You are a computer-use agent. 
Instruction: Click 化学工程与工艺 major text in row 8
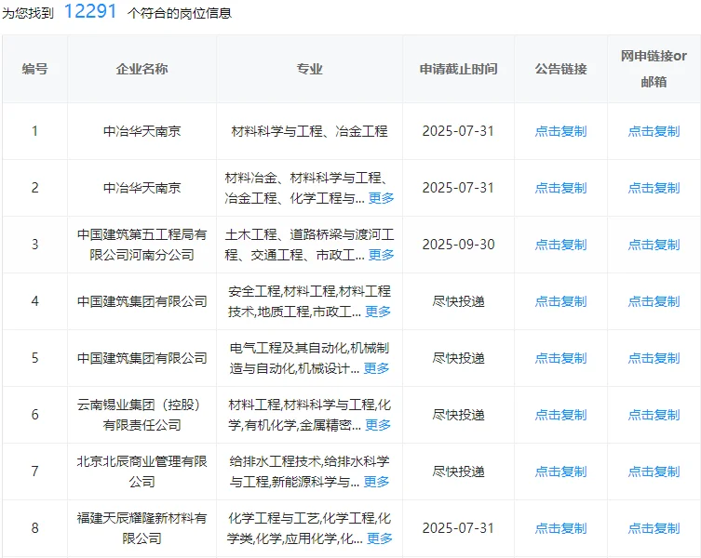tap(274, 518)
